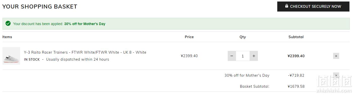Open the Y-3 Raito Racer Trainers product link
This screenshot has width=354, height=95.
click(85, 52)
